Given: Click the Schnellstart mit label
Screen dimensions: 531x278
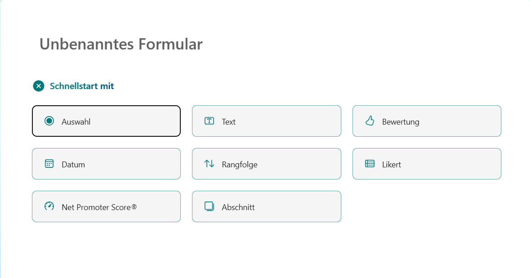Looking at the screenshot, I should 82,86.
